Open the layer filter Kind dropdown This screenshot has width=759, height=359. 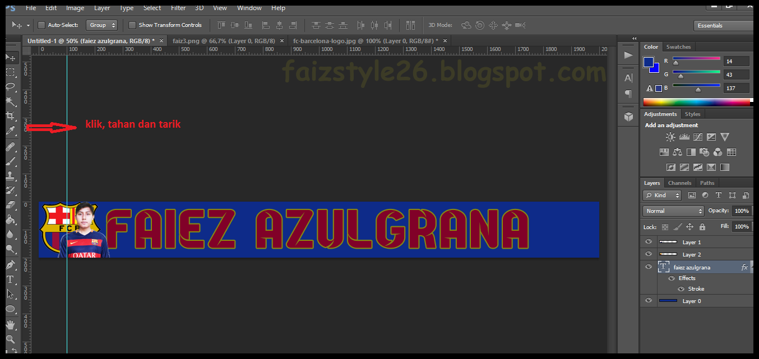662,195
